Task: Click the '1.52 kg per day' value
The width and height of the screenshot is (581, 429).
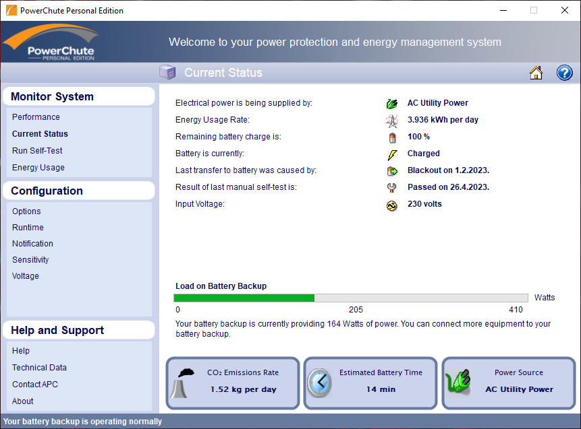Action: pyautogui.click(x=244, y=389)
